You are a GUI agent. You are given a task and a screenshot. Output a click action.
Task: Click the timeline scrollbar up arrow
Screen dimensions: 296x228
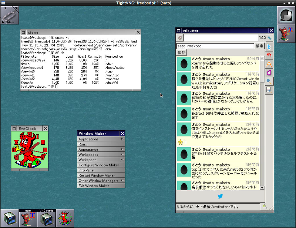click(262, 58)
